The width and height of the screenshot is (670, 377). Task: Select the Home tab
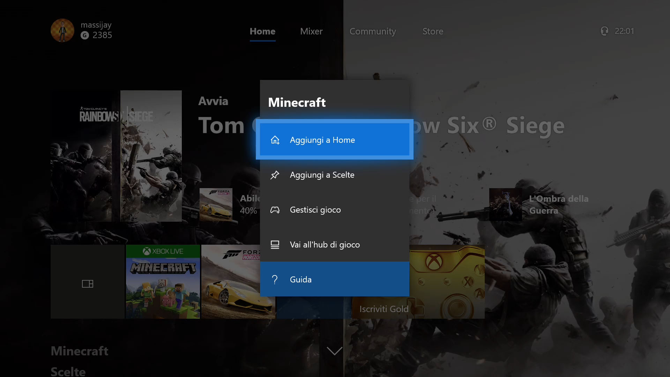(x=262, y=31)
